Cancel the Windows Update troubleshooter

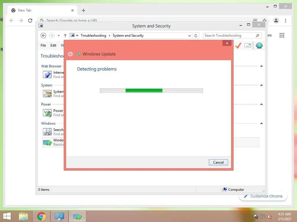click(218, 162)
